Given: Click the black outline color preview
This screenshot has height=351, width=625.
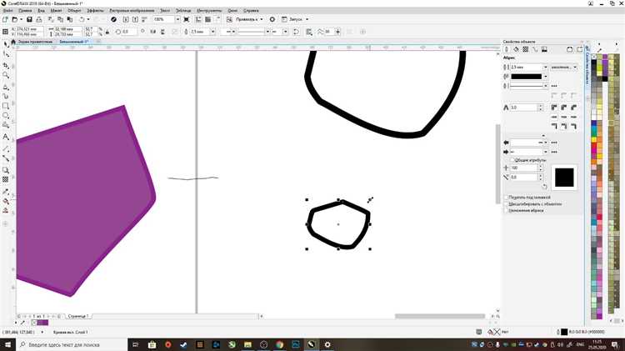Looking at the screenshot, I should (x=564, y=178).
